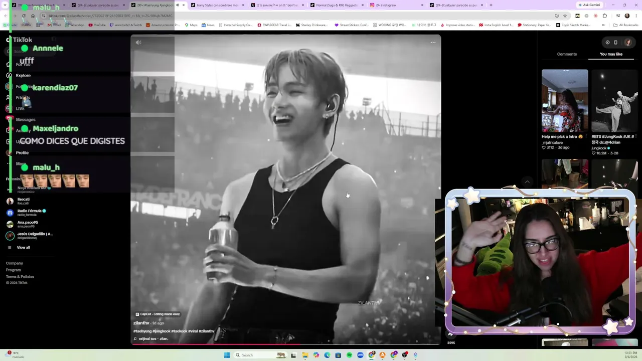Open the 'Herschel Supply Co...' bookmark
The width and height of the screenshot is (642, 361).
pos(236,25)
